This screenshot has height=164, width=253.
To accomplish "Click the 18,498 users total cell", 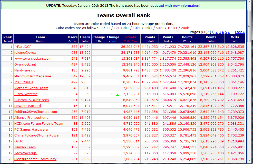I will (85, 118).
